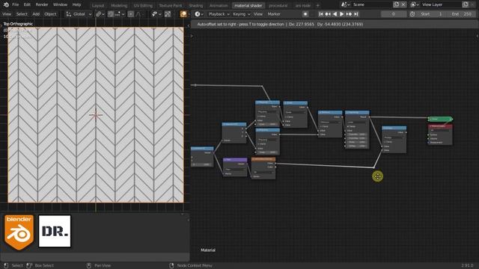Click the current frame number field

point(394,14)
